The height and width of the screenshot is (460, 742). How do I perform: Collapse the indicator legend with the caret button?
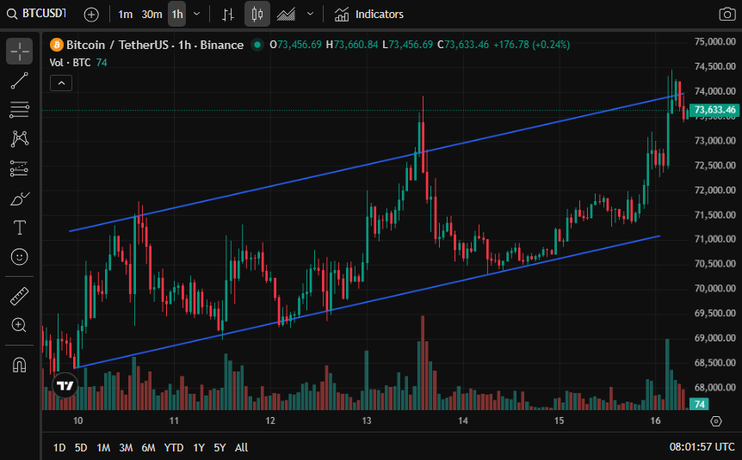[61, 83]
